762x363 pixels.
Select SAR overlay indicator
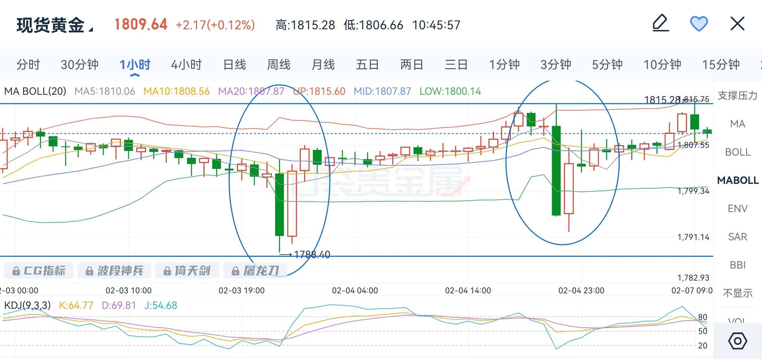tap(737, 237)
